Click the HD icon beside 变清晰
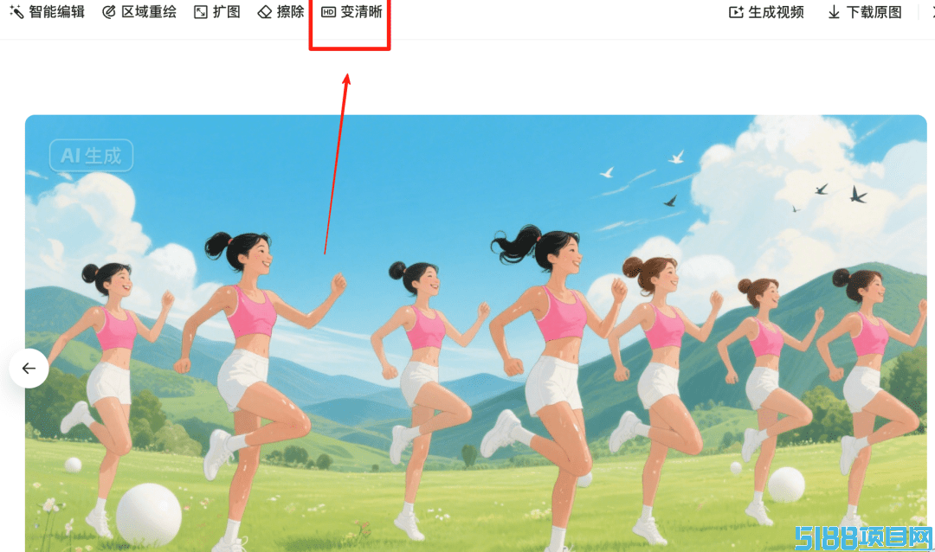 pos(329,12)
